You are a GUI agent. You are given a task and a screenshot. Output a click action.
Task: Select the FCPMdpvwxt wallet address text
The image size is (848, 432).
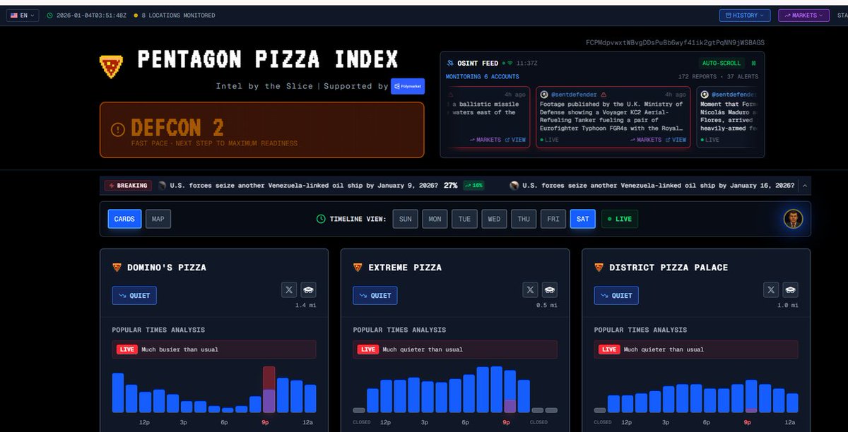click(x=675, y=43)
